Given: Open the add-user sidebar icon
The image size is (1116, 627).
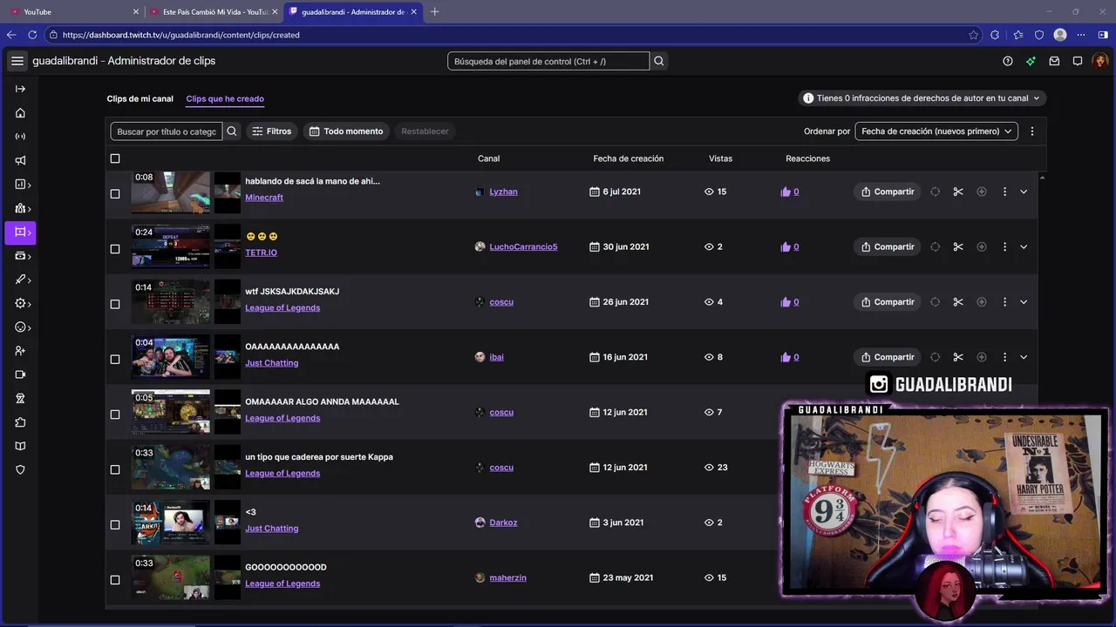Looking at the screenshot, I should 20,351.
